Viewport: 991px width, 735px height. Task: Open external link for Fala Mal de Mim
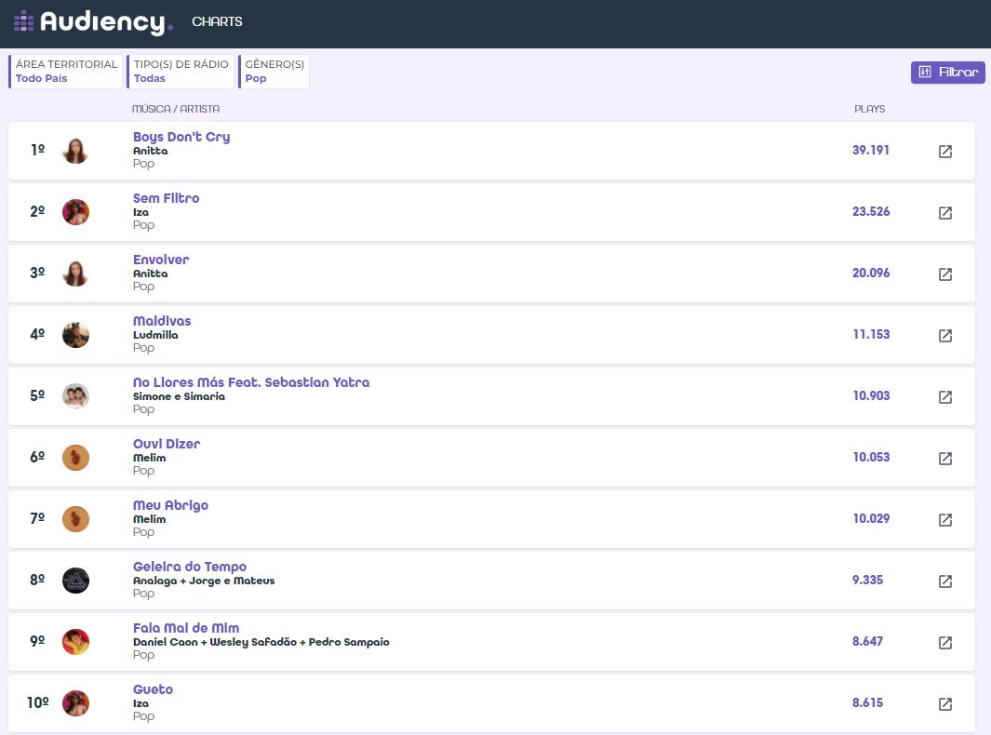944,642
